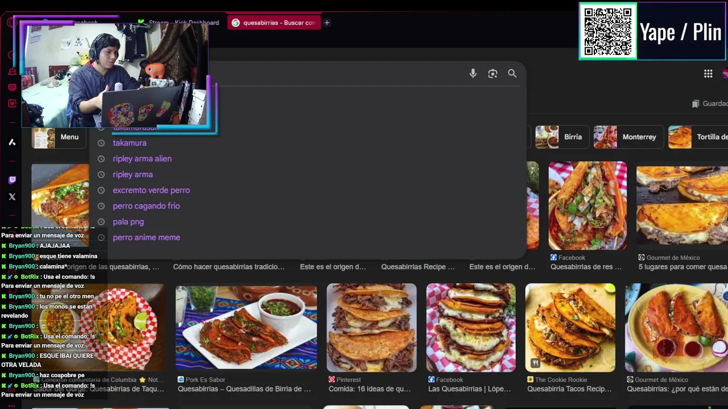Open Facebook quesabirrias de res image
The image size is (728, 409).
click(x=588, y=206)
